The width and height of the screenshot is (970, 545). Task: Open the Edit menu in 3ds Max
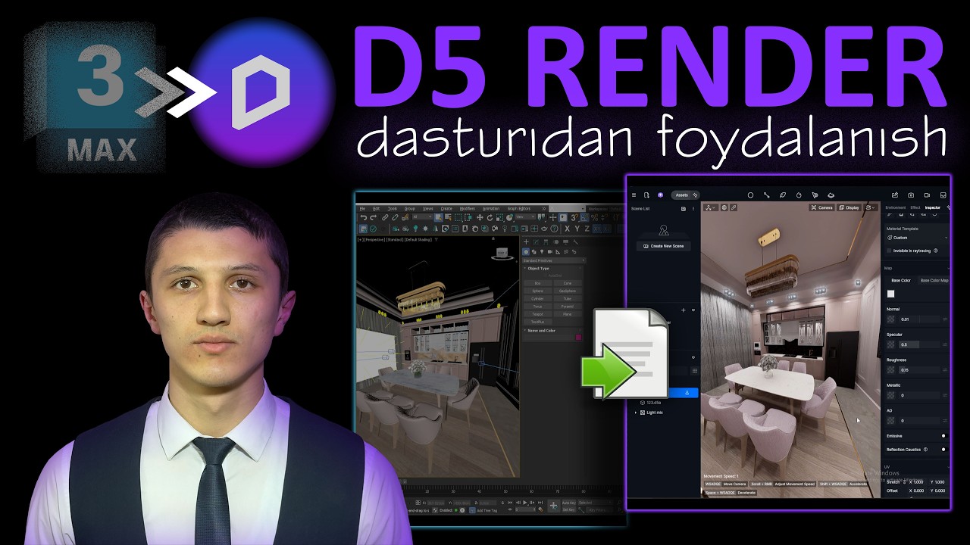click(x=376, y=209)
